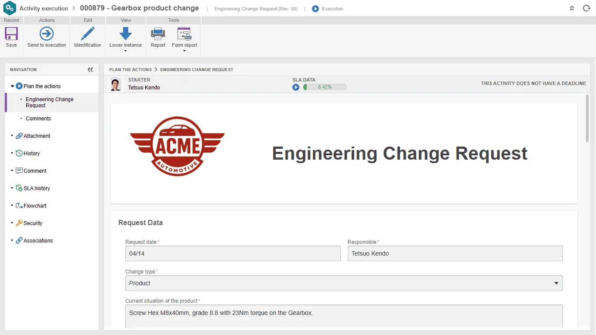Click the Responsible field

click(455, 253)
